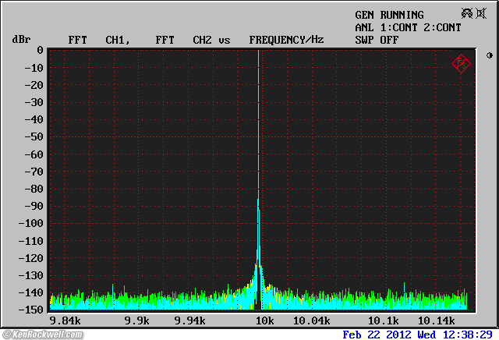Image resolution: width=499 pixels, height=340 pixels.
Task: Click the red Rohde & Schwarz diamond logo
Action: [461, 63]
